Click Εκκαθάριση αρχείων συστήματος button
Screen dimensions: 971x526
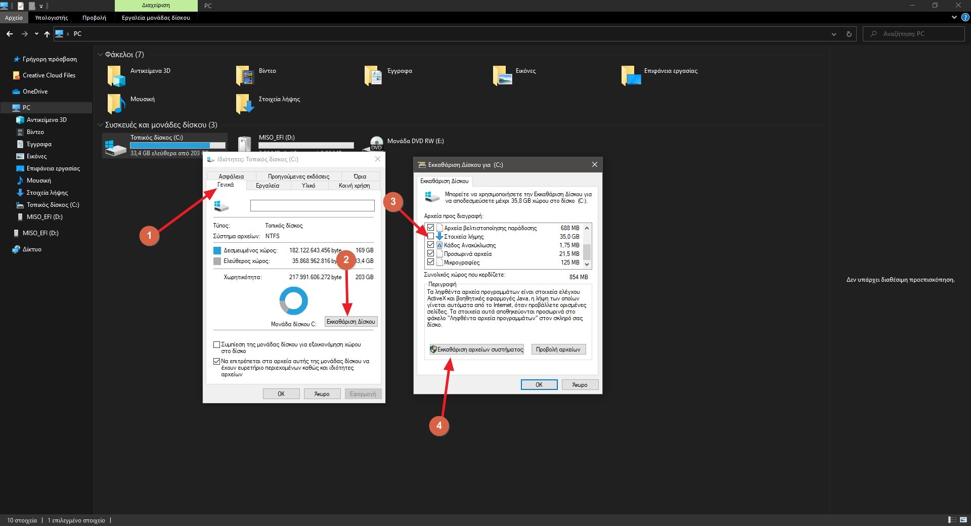[476, 349]
